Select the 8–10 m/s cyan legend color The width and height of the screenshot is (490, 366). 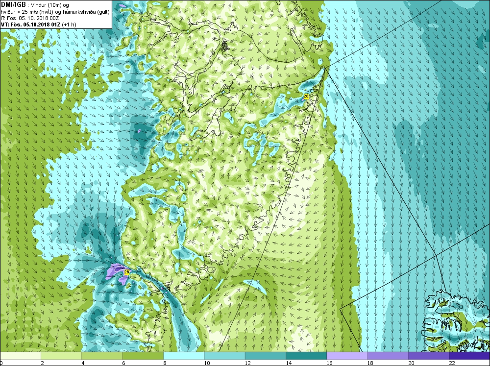[x=184, y=356]
